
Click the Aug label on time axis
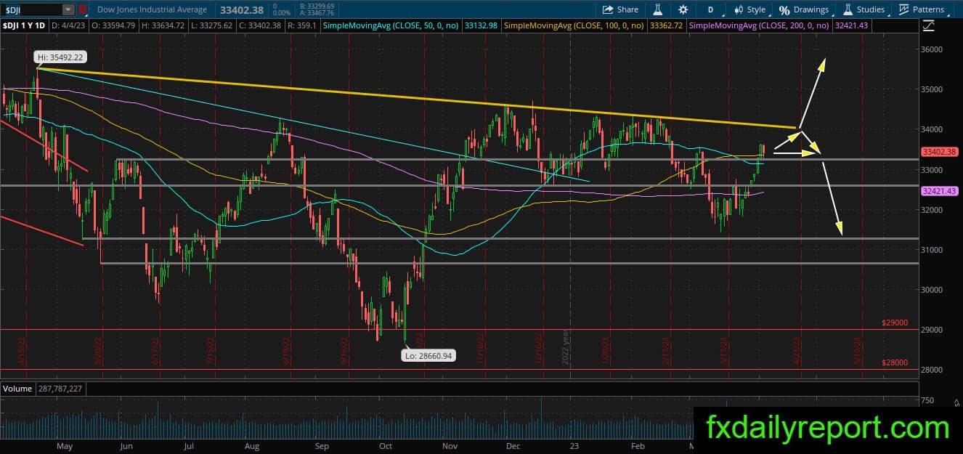point(252,447)
